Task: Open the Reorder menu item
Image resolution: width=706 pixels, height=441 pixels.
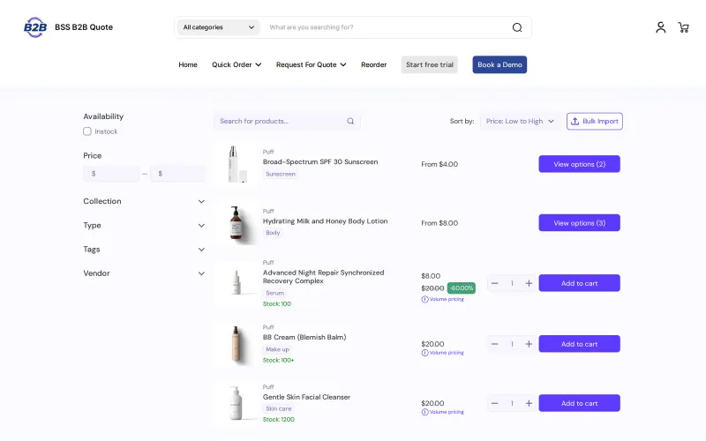Action: [x=373, y=64]
